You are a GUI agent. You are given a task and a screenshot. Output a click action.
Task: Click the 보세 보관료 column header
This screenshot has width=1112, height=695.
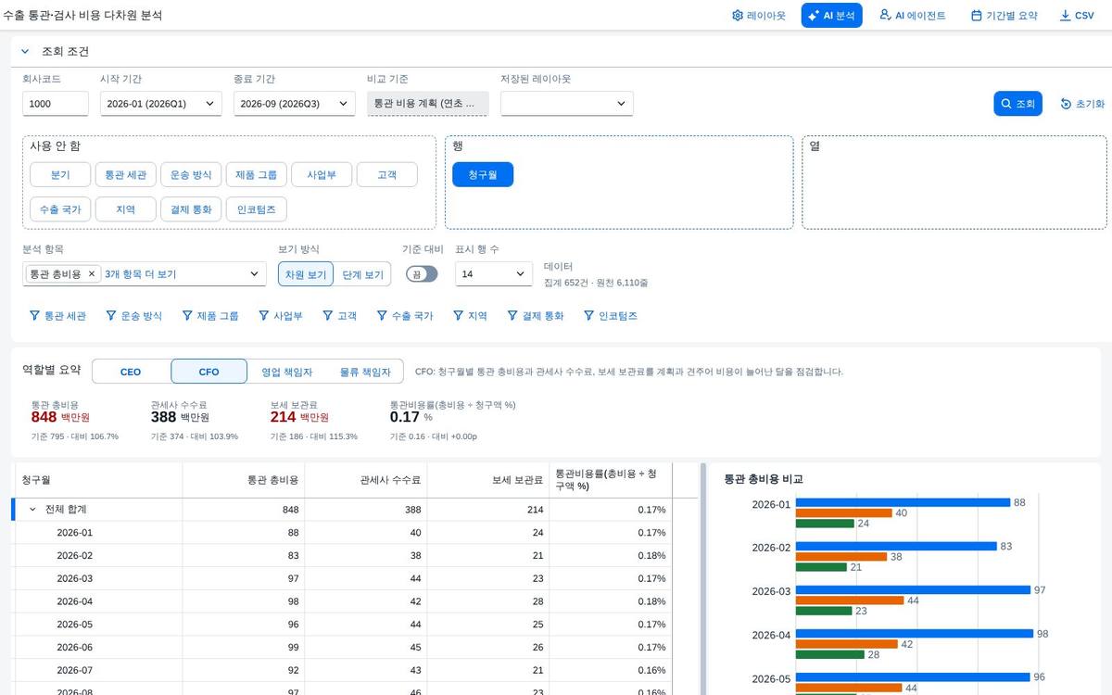(488, 480)
